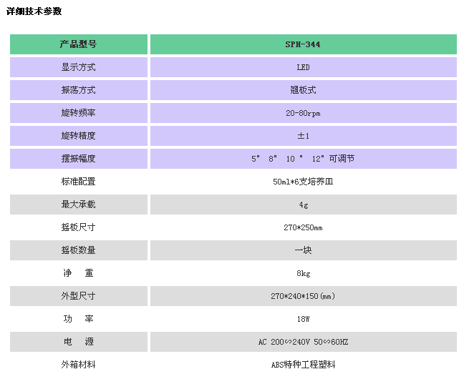This screenshot has height=374, width=464.
Task: Select the 翘板式 value cell
Action: (x=303, y=90)
